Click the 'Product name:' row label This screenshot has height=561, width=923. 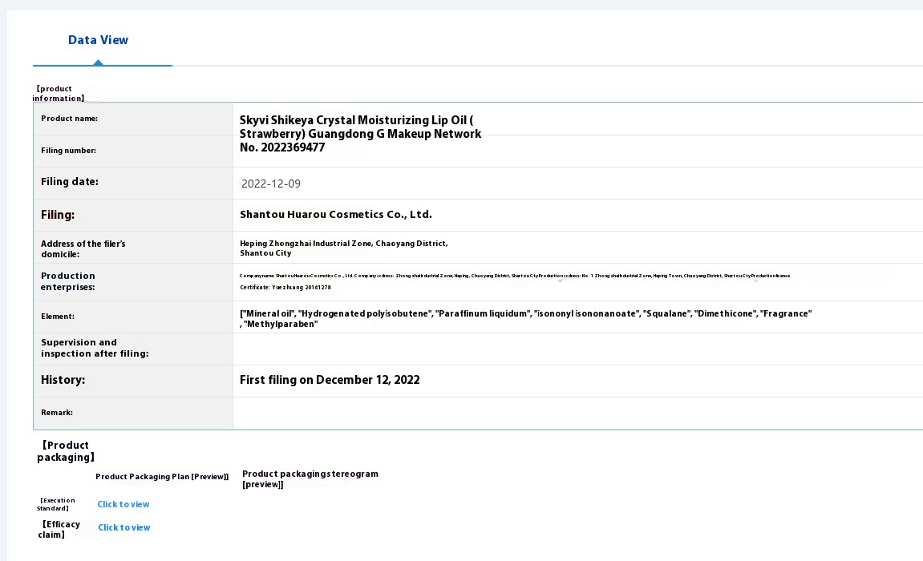(x=69, y=119)
